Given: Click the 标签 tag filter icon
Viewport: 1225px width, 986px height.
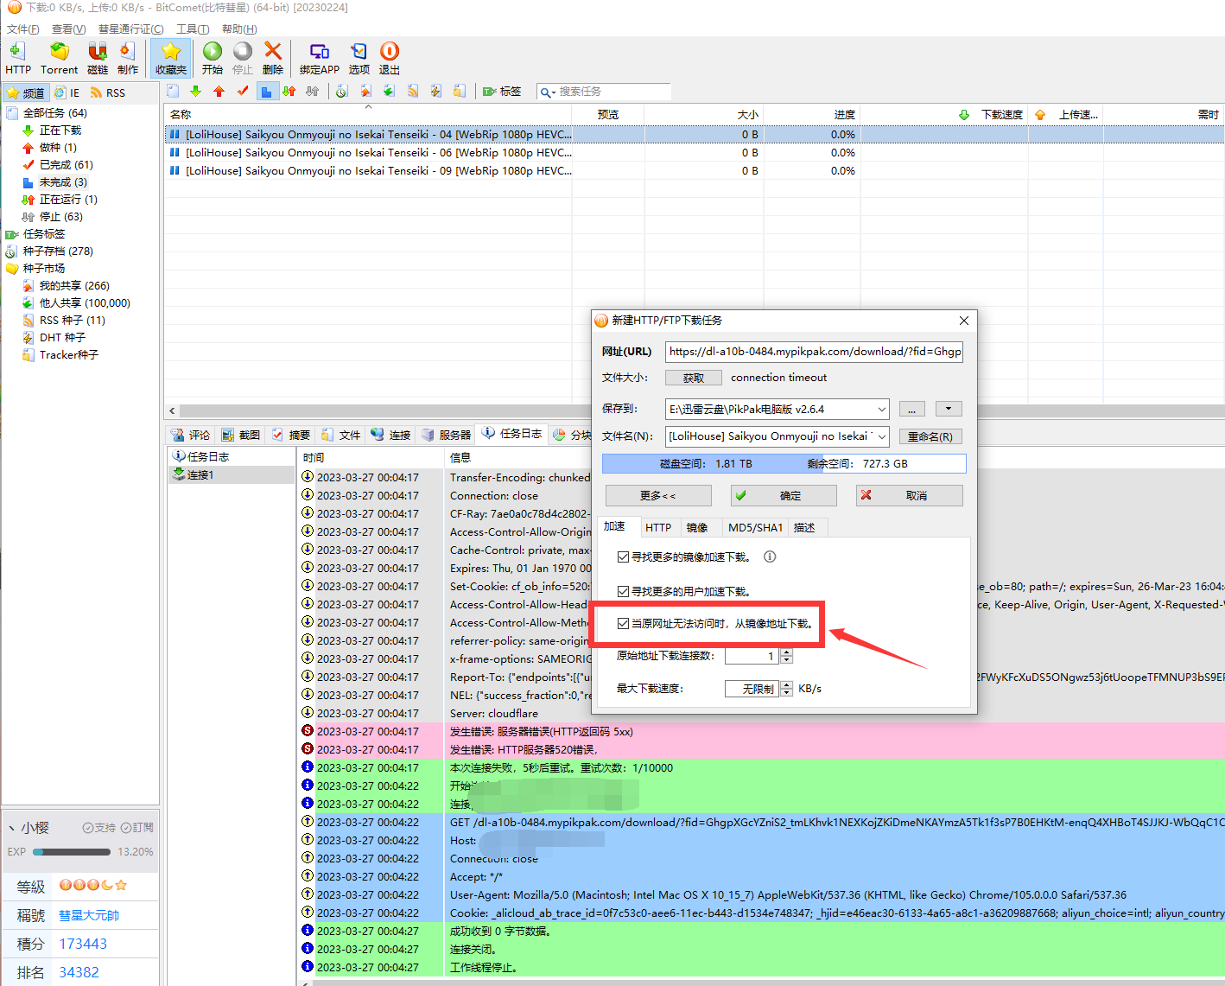Looking at the screenshot, I should pyautogui.click(x=502, y=92).
